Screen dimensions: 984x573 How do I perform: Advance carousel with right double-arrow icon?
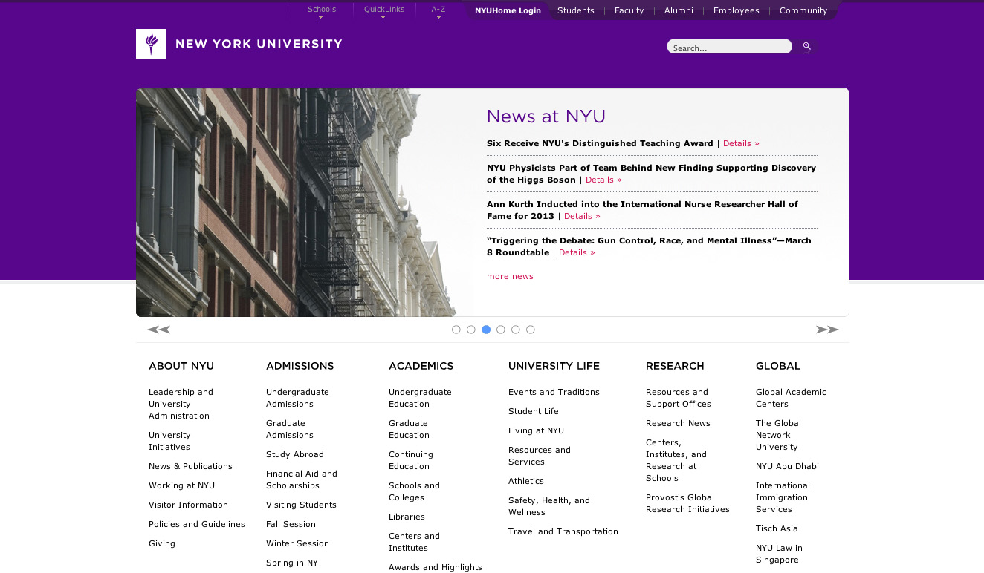pos(826,330)
